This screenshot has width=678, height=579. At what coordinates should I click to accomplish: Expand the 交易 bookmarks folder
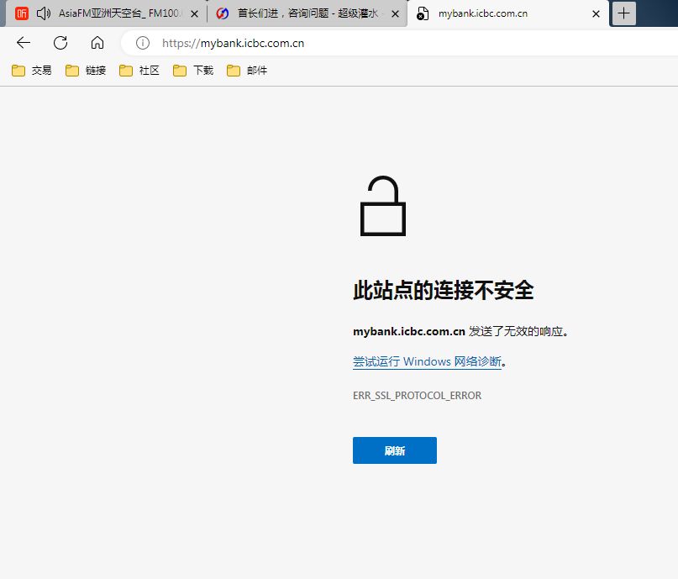click(32, 70)
